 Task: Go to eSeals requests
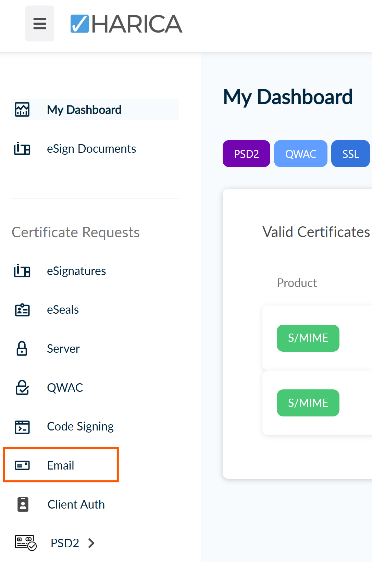tap(63, 310)
